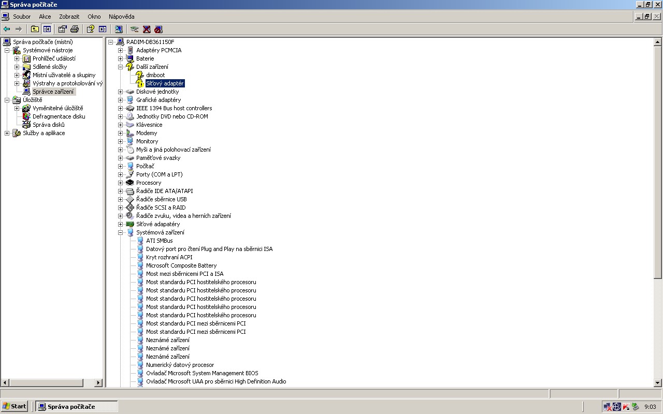The width and height of the screenshot is (663, 414).
Task: Open the Soubor menu
Action: 22,17
